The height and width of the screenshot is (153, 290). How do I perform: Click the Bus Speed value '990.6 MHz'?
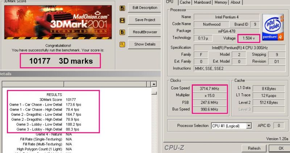point(210,109)
